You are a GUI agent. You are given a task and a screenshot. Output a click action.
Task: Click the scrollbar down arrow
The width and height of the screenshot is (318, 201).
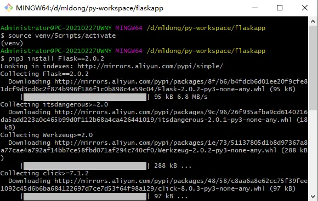pyautogui.click(x=313, y=196)
